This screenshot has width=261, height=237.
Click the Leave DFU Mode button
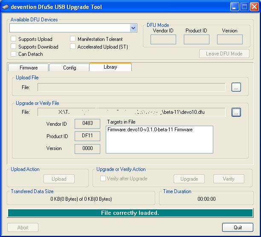pos(224,54)
